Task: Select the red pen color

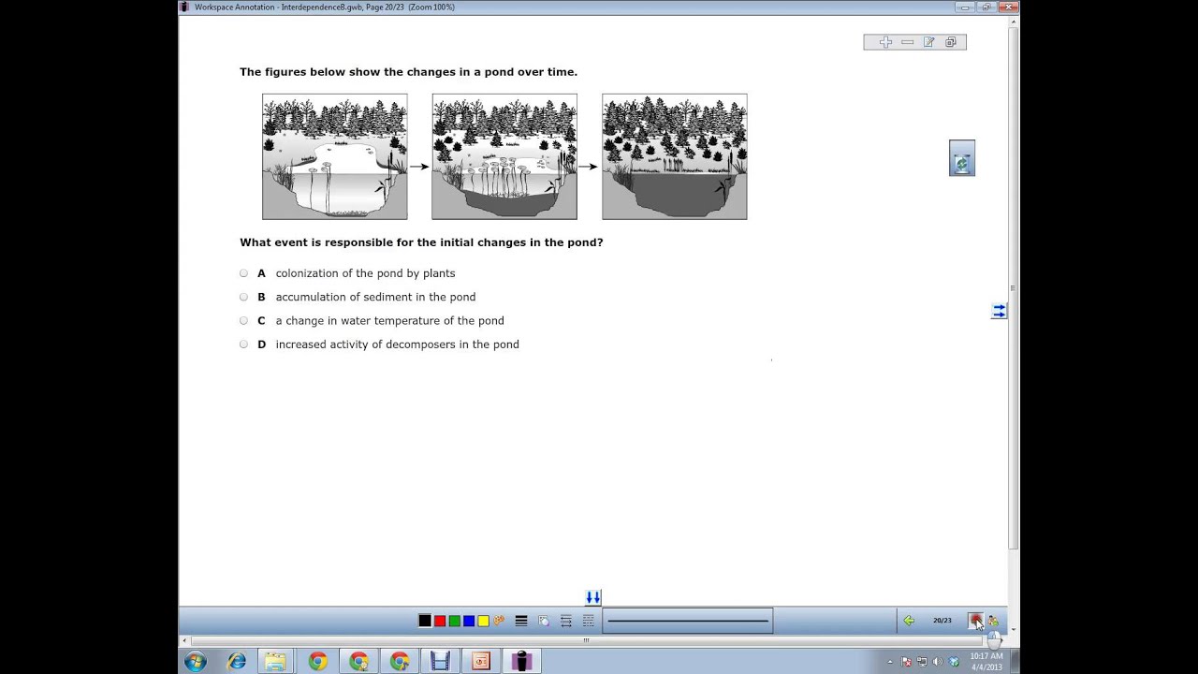Action: 440,621
